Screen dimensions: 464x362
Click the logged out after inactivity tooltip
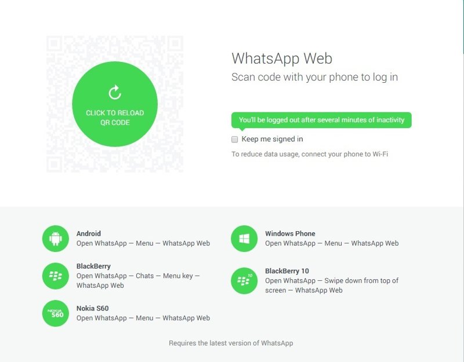[321, 120]
